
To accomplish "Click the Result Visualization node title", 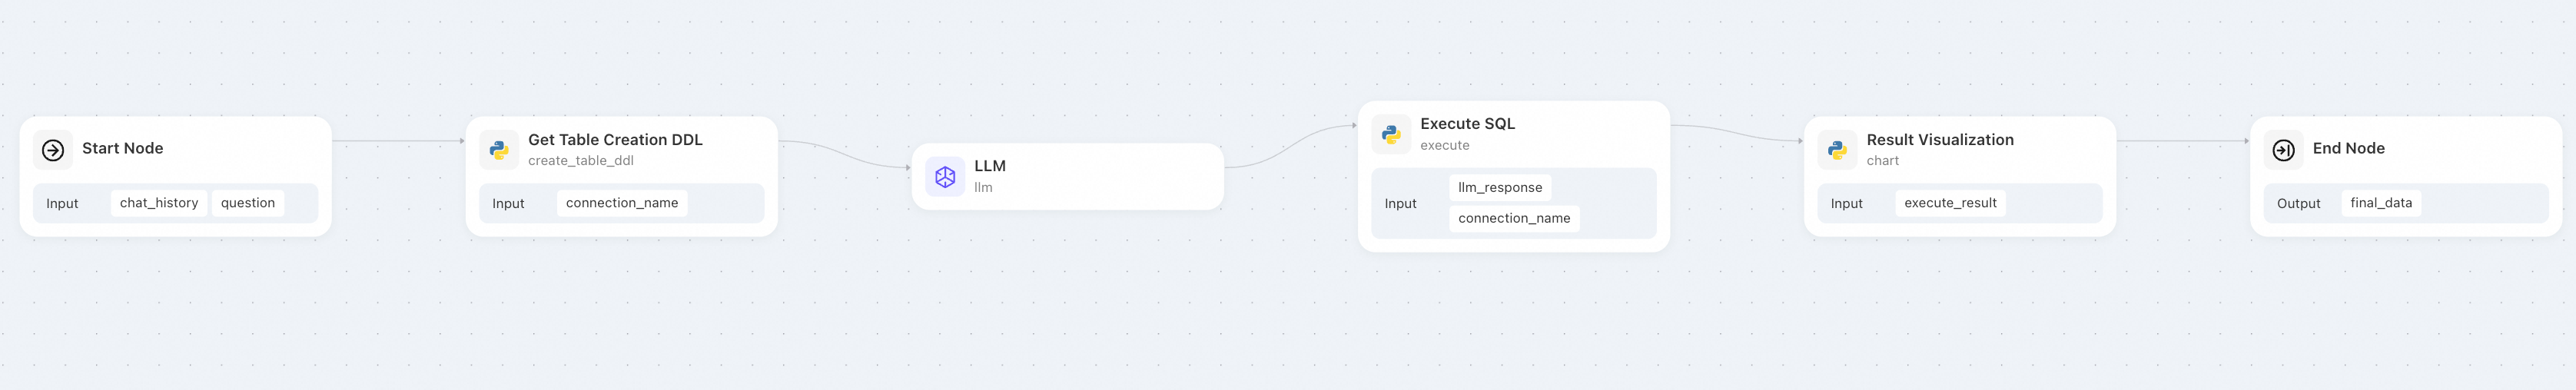I will (1940, 140).
